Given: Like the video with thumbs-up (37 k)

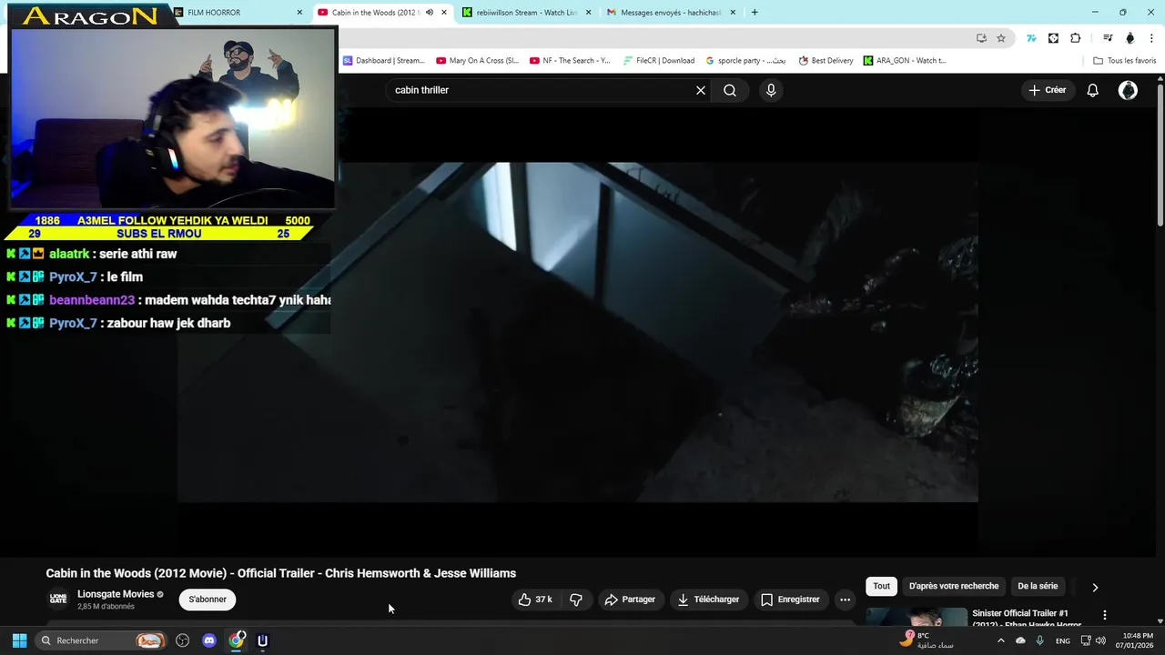Looking at the screenshot, I should (535, 600).
